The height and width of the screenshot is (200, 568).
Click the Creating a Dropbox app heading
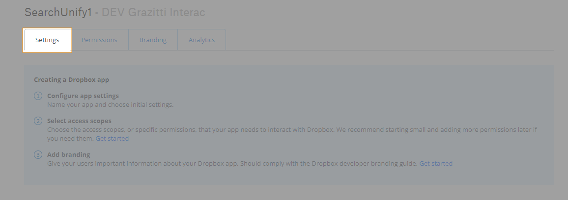tap(71, 79)
